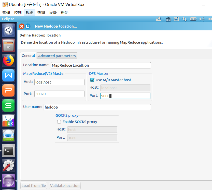Click the Location name input field
Screen dimensions: 212x190
tap(101, 65)
